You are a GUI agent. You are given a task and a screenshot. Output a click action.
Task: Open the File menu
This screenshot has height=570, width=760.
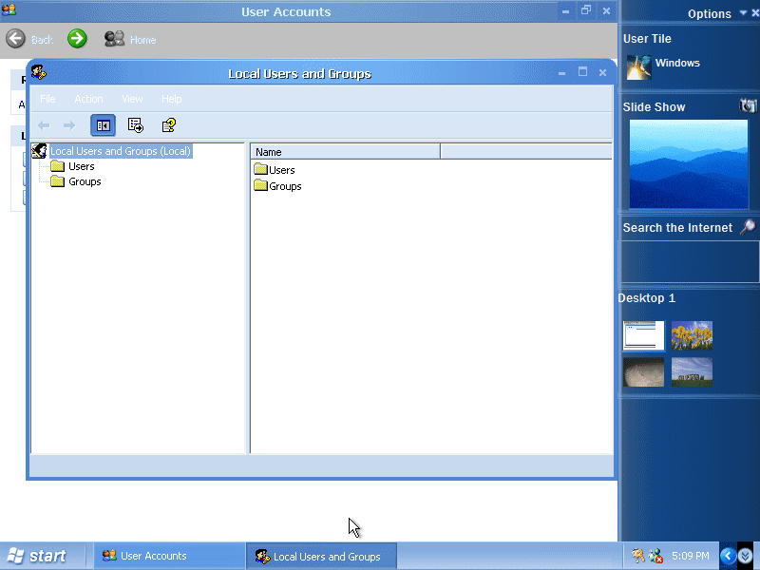click(47, 99)
